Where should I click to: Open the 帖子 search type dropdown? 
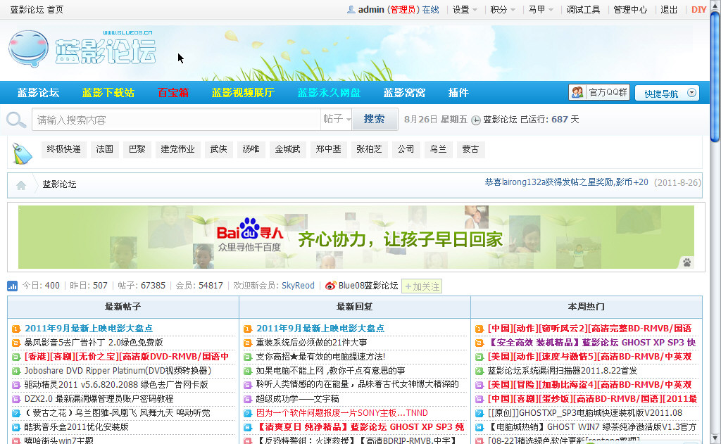337,120
